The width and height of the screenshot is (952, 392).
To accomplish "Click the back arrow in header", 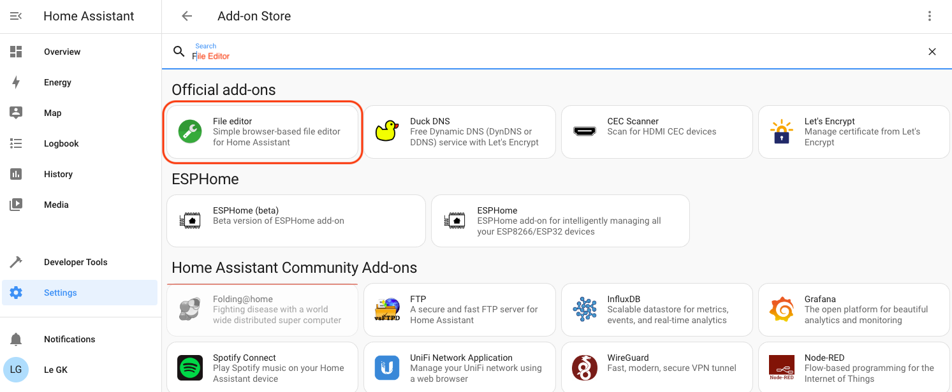I will click(x=187, y=17).
